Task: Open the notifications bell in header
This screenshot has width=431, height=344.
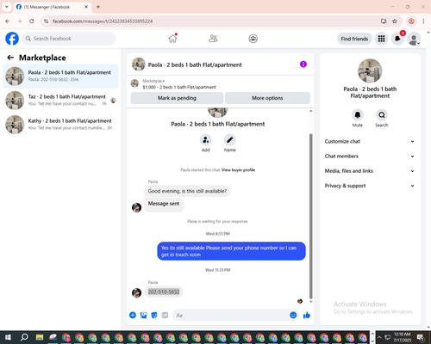Action: [397, 39]
